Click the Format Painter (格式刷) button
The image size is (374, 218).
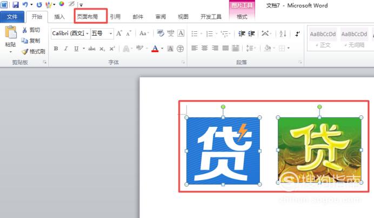click(34, 51)
